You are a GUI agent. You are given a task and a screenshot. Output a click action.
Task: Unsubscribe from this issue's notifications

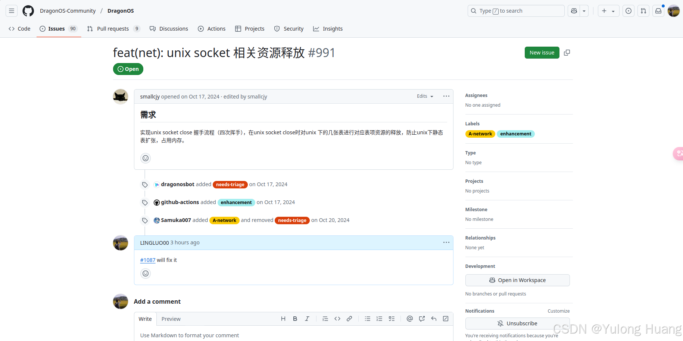click(x=517, y=323)
